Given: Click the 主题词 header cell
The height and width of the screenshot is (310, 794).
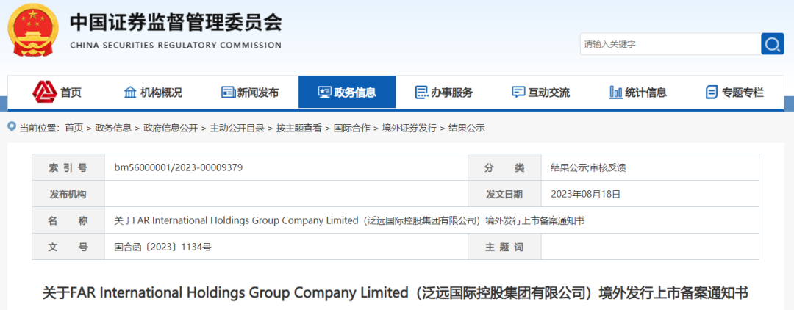Looking at the screenshot, I should [505, 247].
